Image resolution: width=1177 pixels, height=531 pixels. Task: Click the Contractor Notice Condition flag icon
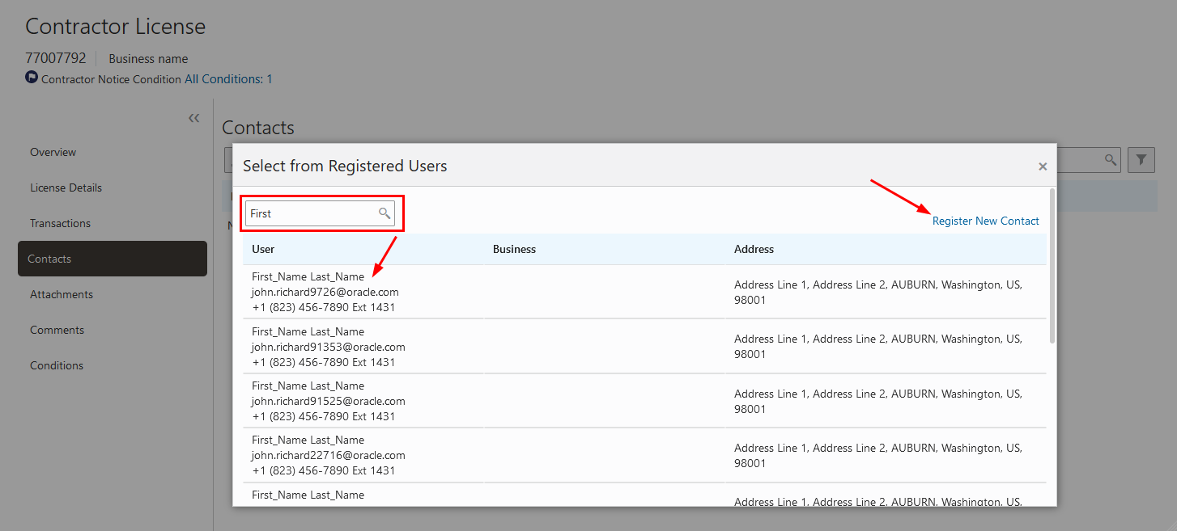pos(32,78)
